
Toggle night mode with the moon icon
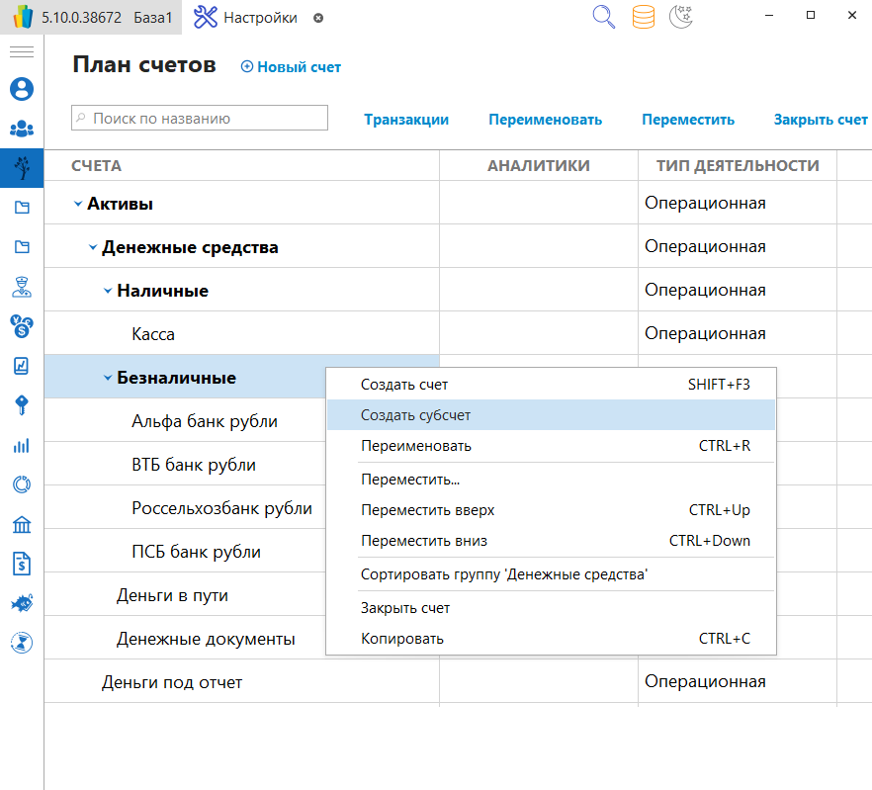tap(681, 17)
